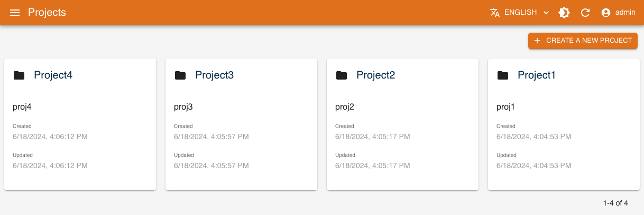Viewport: 644px width, 215px height.
Task: Open the Project1 title link
Action: (537, 75)
